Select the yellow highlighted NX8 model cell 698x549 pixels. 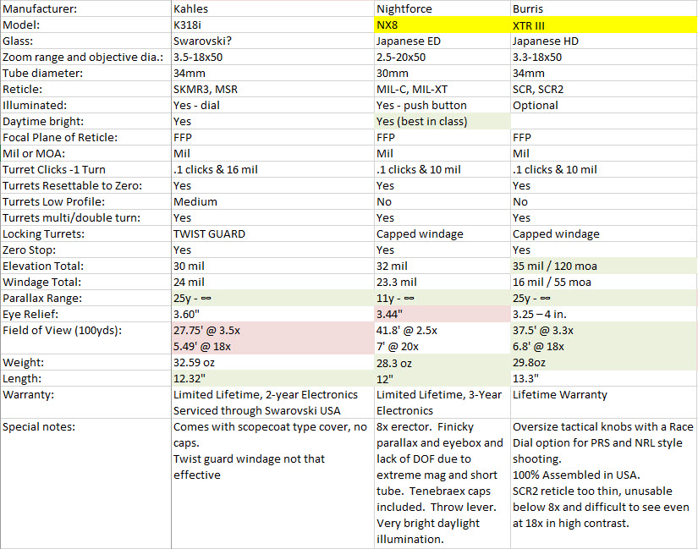point(442,25)
